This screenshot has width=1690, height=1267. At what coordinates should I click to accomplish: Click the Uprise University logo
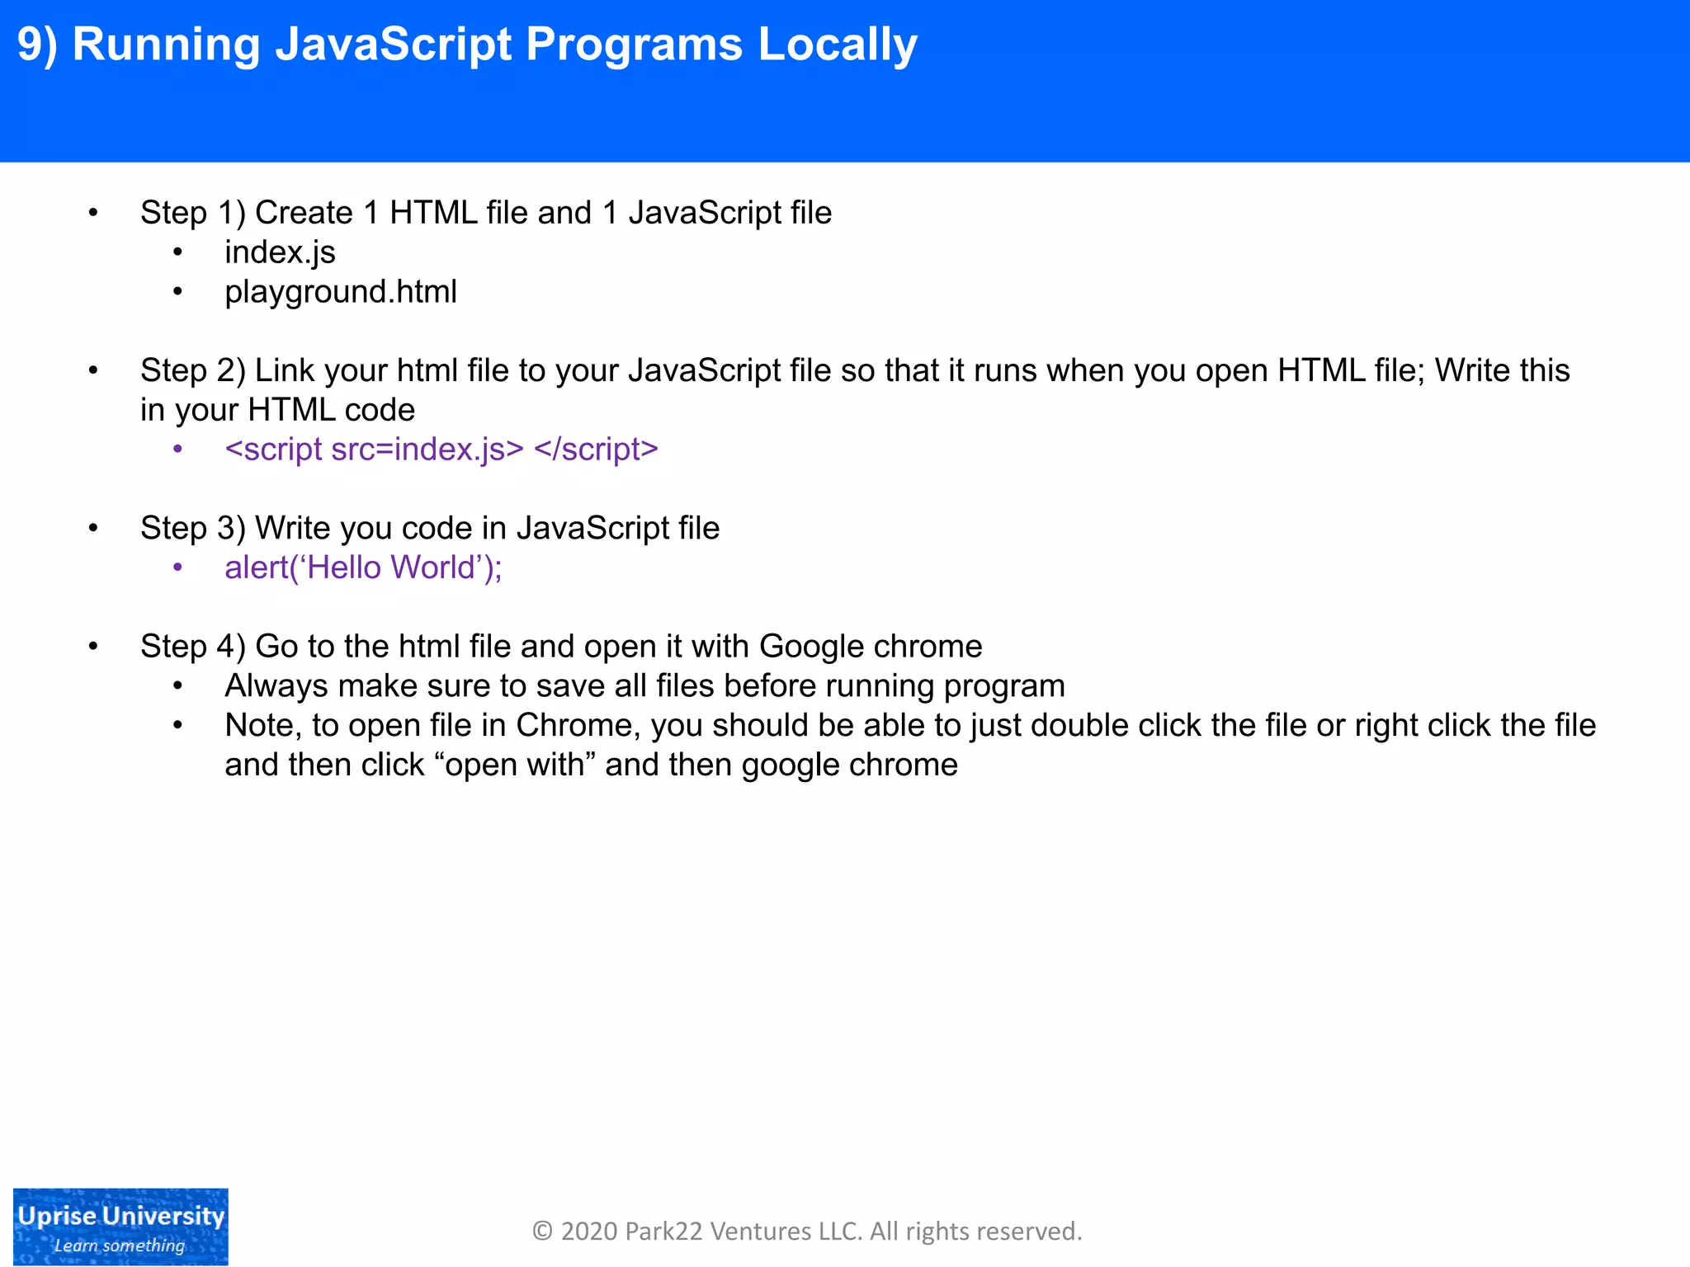[120, 1226]
